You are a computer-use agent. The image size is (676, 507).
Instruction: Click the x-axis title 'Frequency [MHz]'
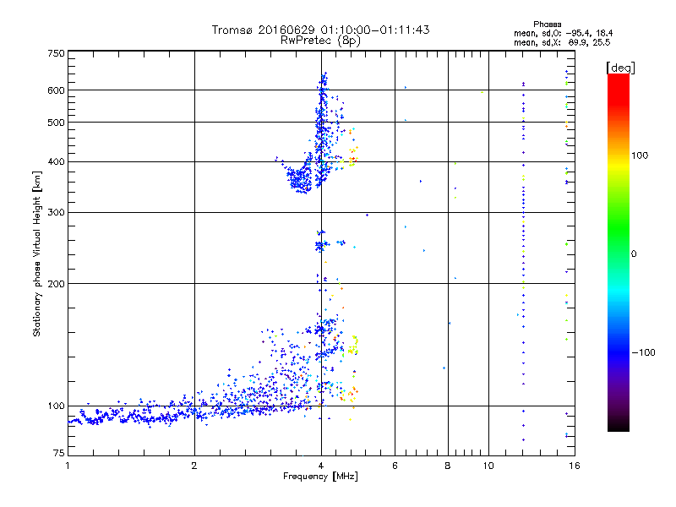click(x=320, y=477)
